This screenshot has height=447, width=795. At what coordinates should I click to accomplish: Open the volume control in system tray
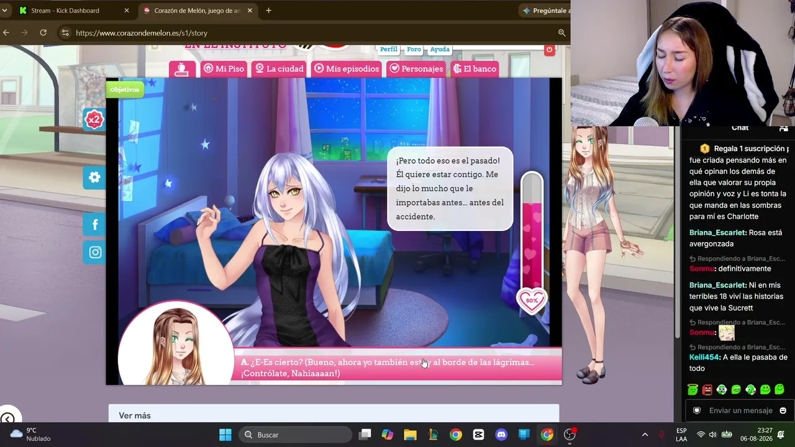tap(712, 435)
